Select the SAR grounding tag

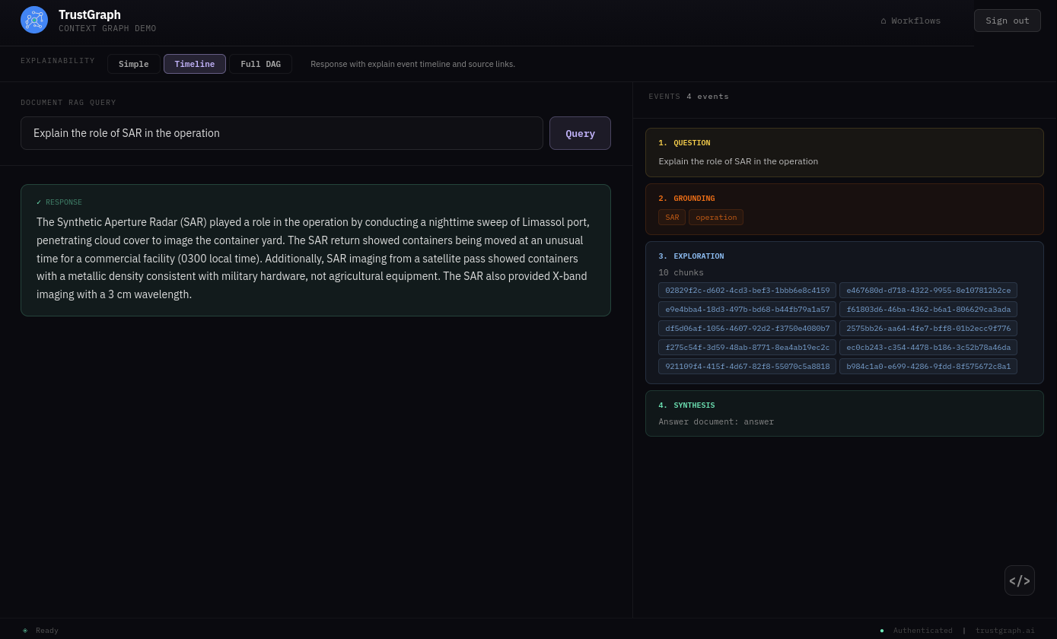click(672, 218)
